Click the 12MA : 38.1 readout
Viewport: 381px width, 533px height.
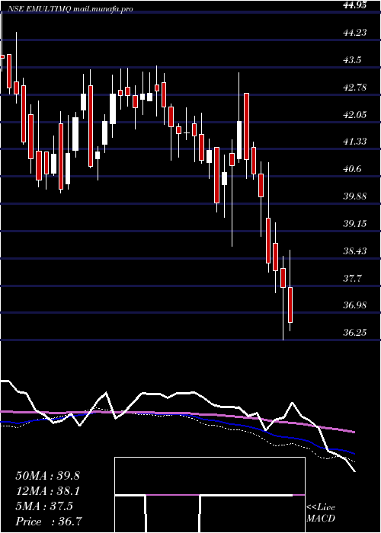(x=47, y=491)
